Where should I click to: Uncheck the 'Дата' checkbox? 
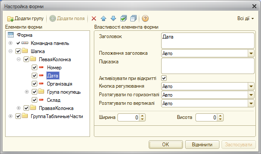click(34, 75)
